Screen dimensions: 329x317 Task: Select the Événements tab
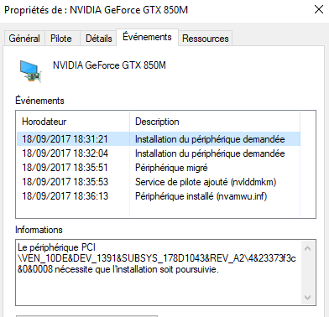(147, 37)
